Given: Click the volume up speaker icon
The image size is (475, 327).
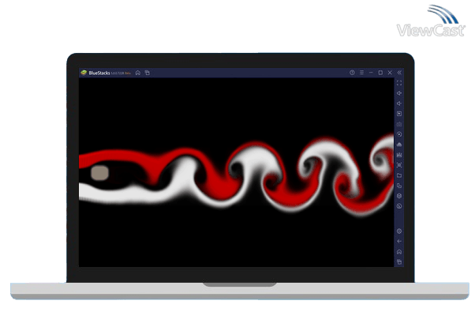Looking at the screenshot, I should click(399, 93).
